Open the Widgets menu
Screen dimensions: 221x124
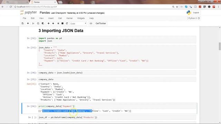click(x=81, y=18)
